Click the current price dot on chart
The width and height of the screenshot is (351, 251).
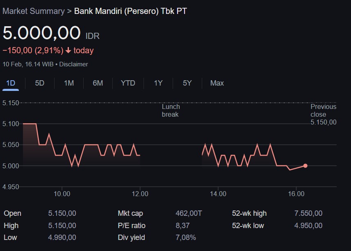coord(305,166)
